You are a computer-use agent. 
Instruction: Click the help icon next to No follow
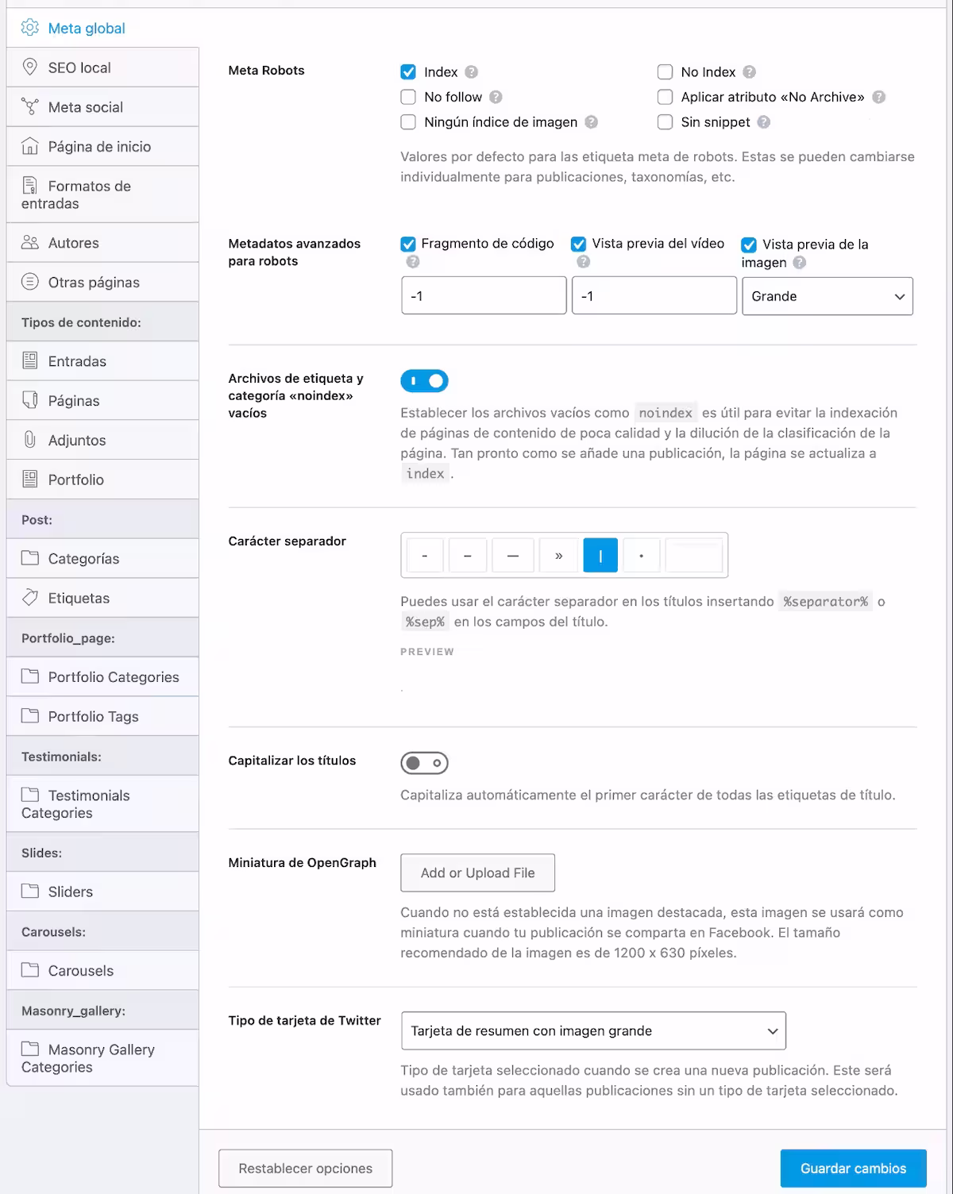point(496,97)
